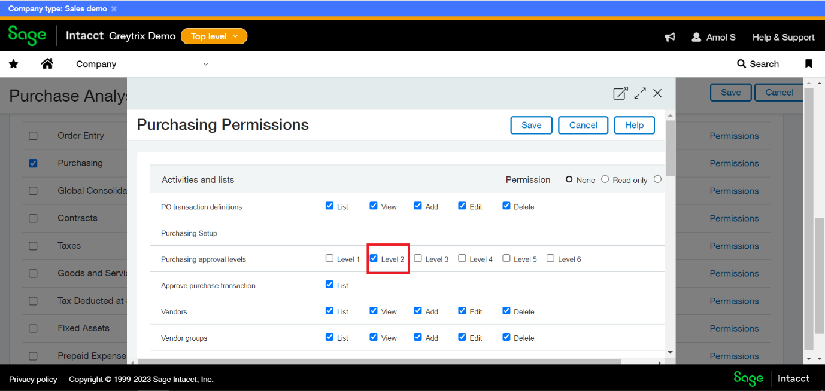Viewport: 825px width, 391px height.
Task: Check the Contracts module checkbox
Action: (x=33, y=218)
